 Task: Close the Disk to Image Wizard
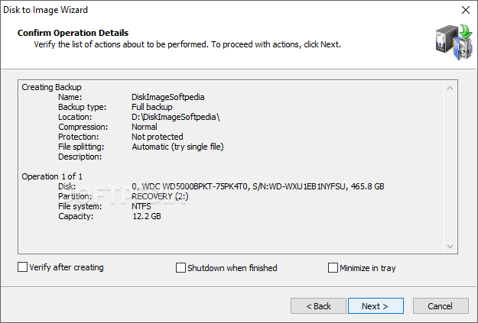[466, 10]
